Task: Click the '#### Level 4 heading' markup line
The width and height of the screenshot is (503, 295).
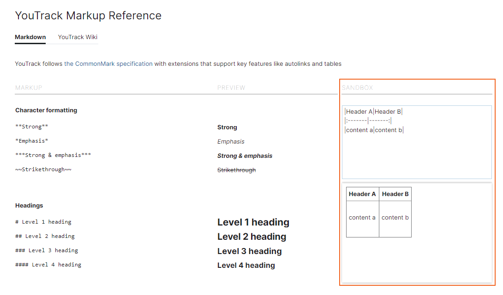Action: click(x=48, y=264)
